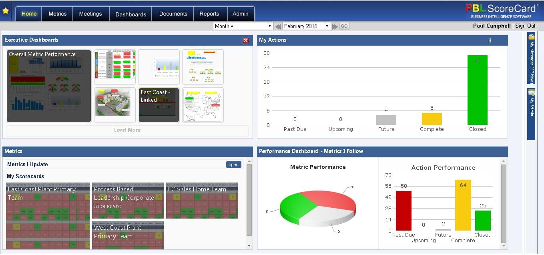Open the Overall Metric Performance dashboard
Screen dimensions: 544x255
[48, 86]
